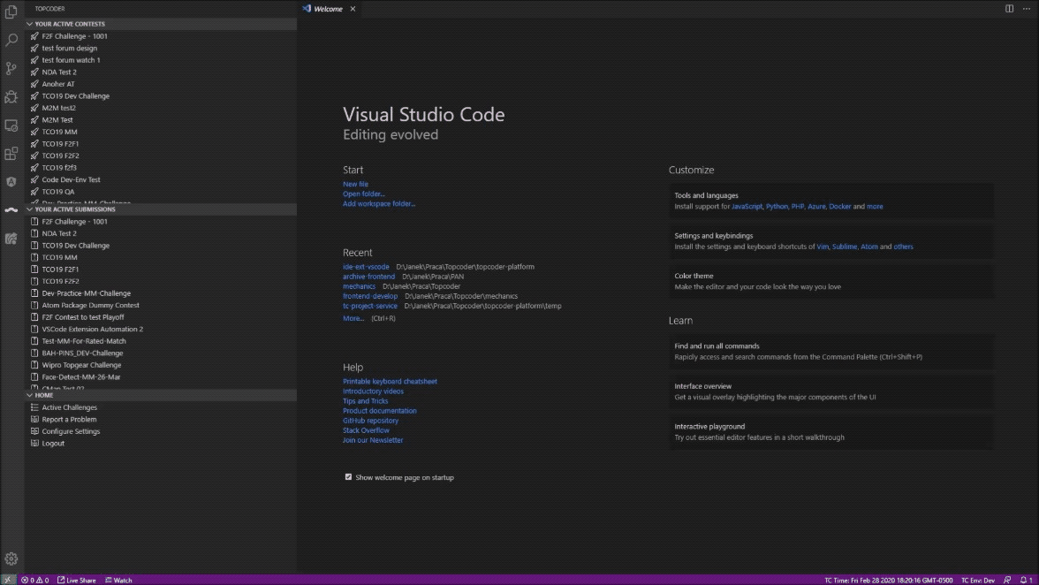Open the Manage gear icon

(11, 559)
